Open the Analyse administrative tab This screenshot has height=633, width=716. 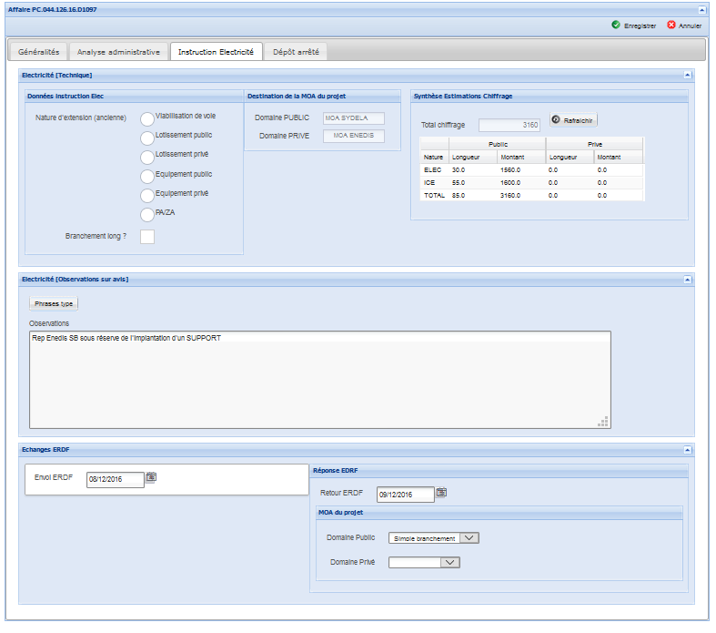118,52
